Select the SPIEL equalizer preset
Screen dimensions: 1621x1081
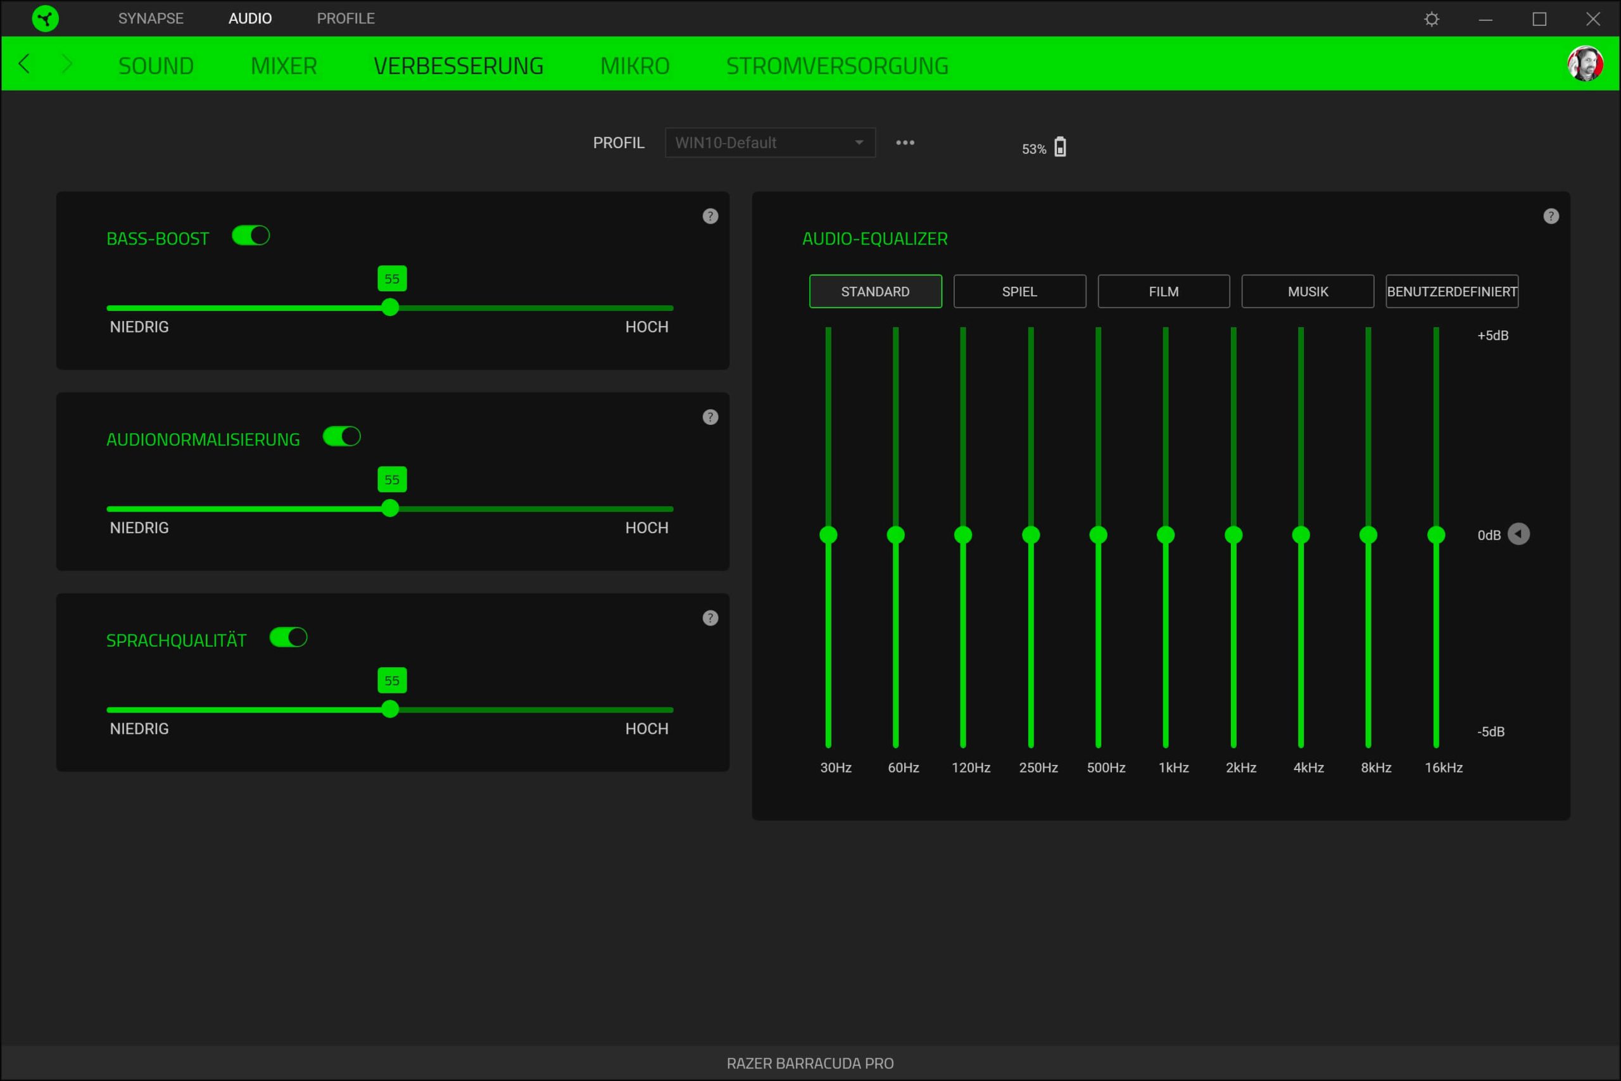(1019, 291)
